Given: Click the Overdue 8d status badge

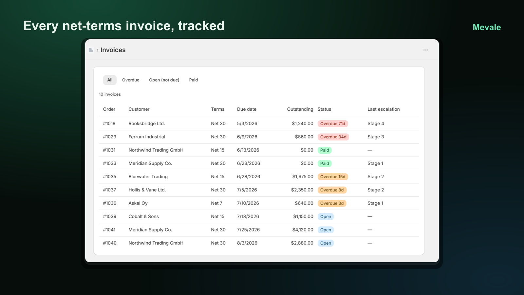Looking at the screenshot, I should point(332,190).
